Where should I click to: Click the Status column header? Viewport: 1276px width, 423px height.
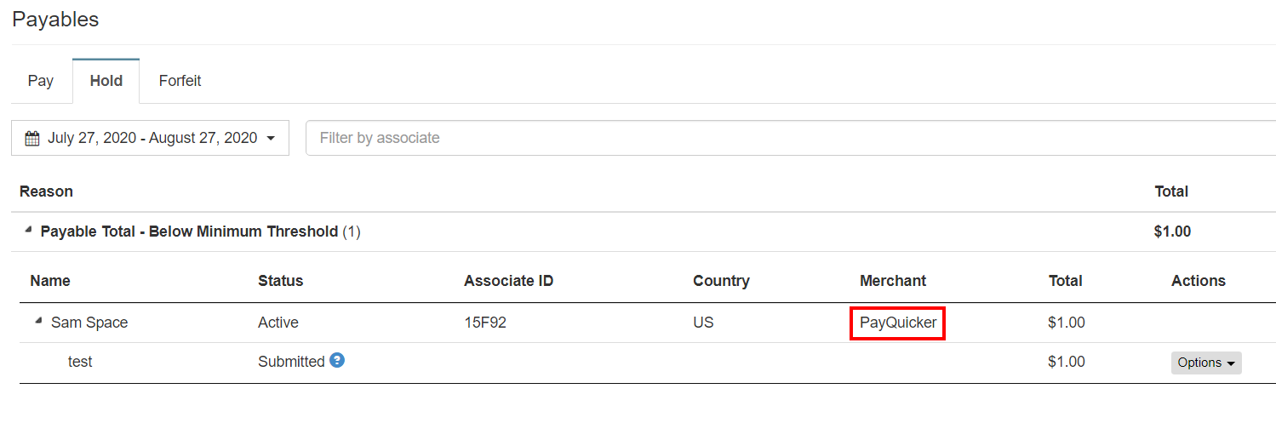[280, 281]
